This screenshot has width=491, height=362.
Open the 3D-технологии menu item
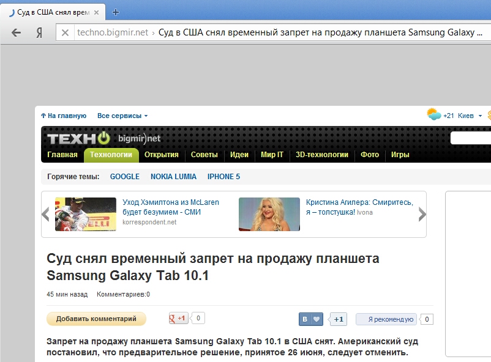[322, 155]
